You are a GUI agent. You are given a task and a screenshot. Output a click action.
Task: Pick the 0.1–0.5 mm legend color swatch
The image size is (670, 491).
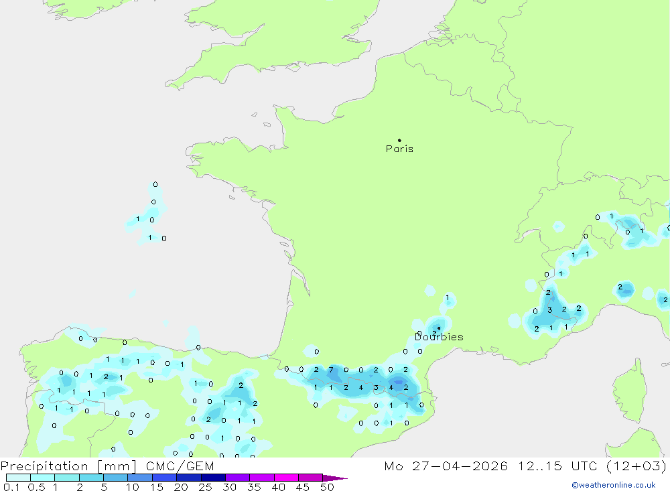18,478
